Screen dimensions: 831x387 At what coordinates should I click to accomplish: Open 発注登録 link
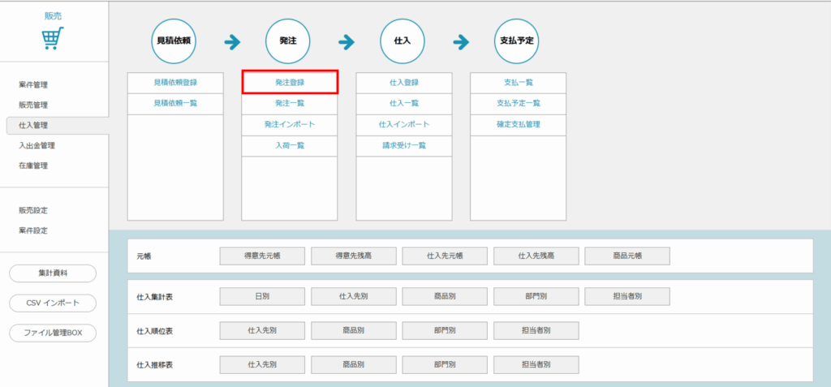click(289, 82)
